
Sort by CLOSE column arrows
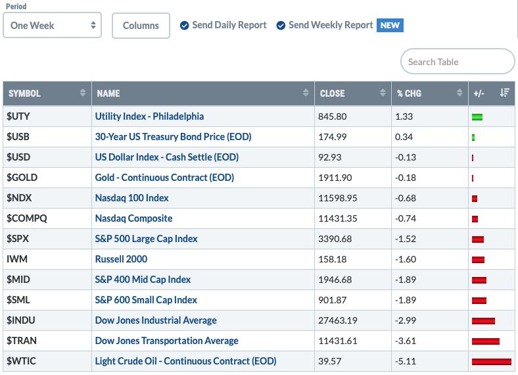pos(383,93)
